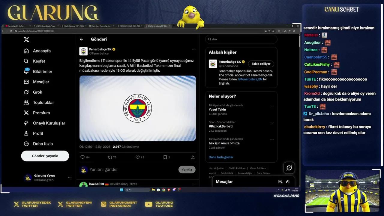Click the post timestamp ÖS 12:50 · 13 Eyl 2025
Image resolution: width=384 pixels, height=216 pixels.
coord(94,147)
